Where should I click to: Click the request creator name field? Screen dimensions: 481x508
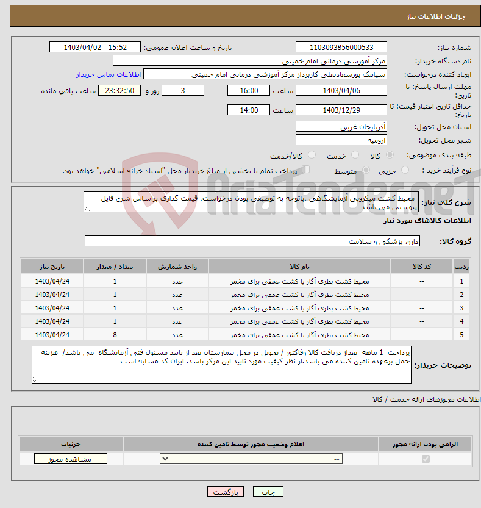pos(265,74)
